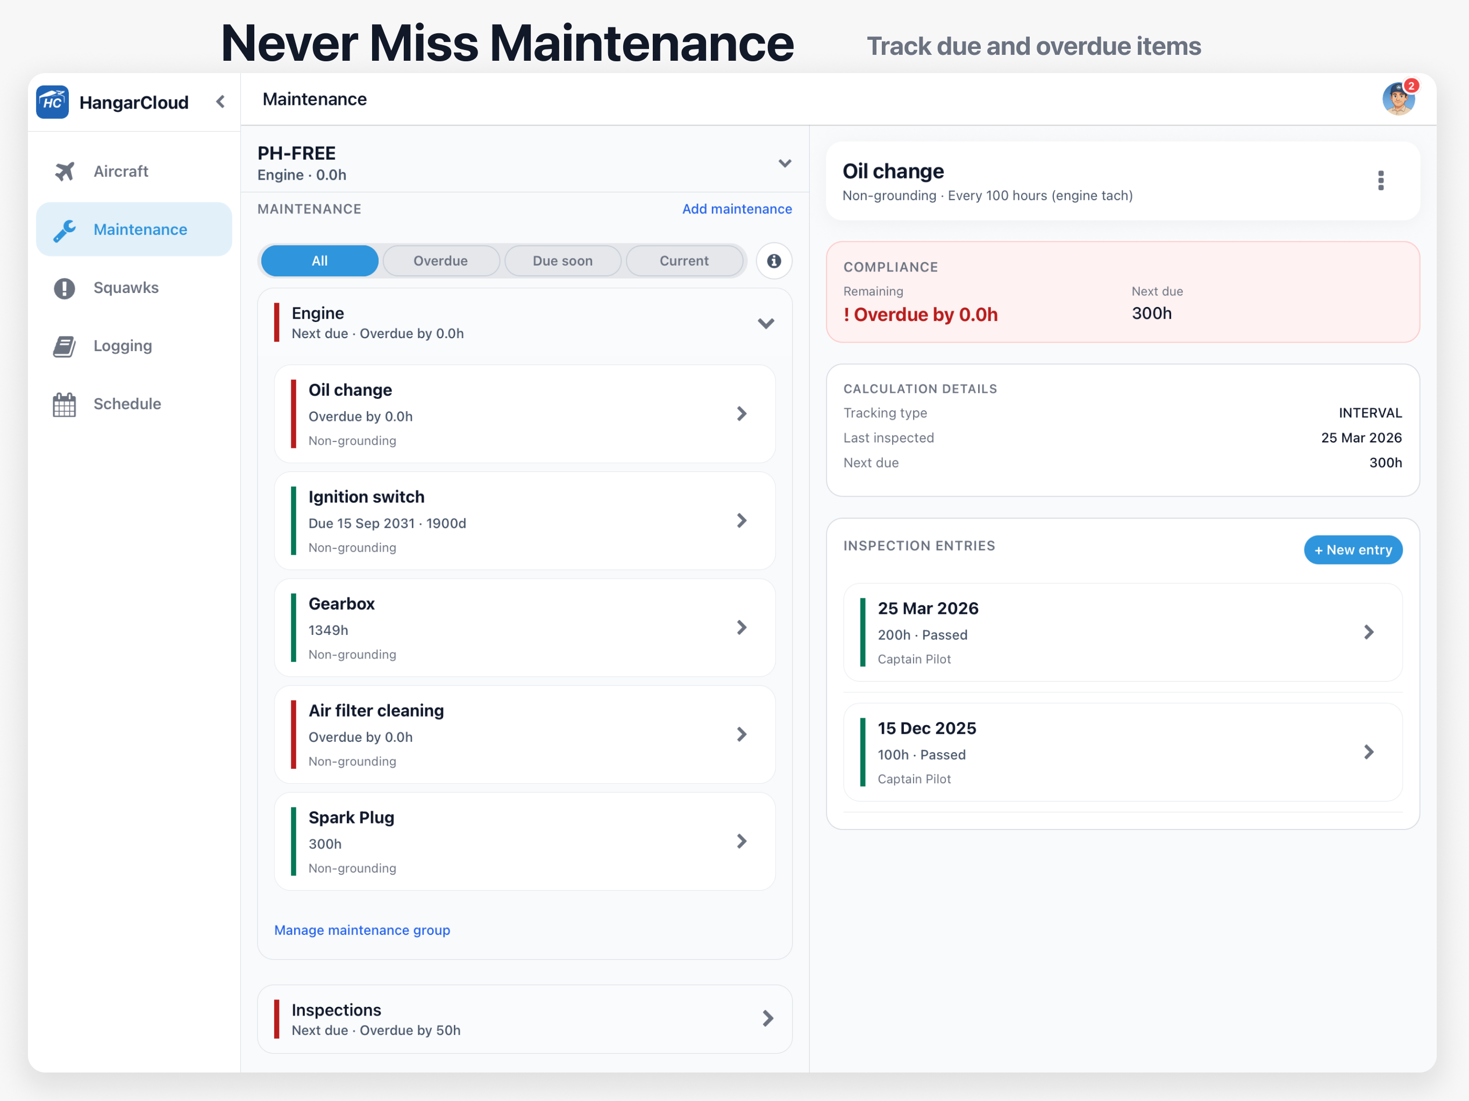This screenshot has width=1469, height=1101.
Task: Collapse the sidebar with the back chevron
Action: point(220,102)
